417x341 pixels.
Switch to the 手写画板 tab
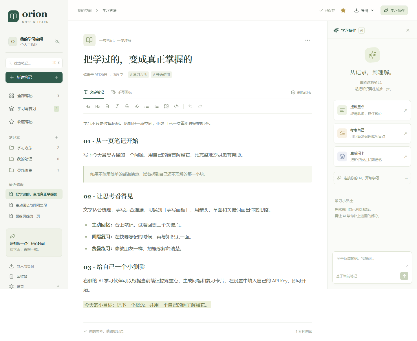tap(122, 92)
